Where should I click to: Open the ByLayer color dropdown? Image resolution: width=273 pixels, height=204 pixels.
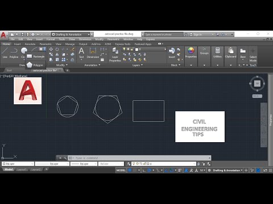(x=18, y=164)
